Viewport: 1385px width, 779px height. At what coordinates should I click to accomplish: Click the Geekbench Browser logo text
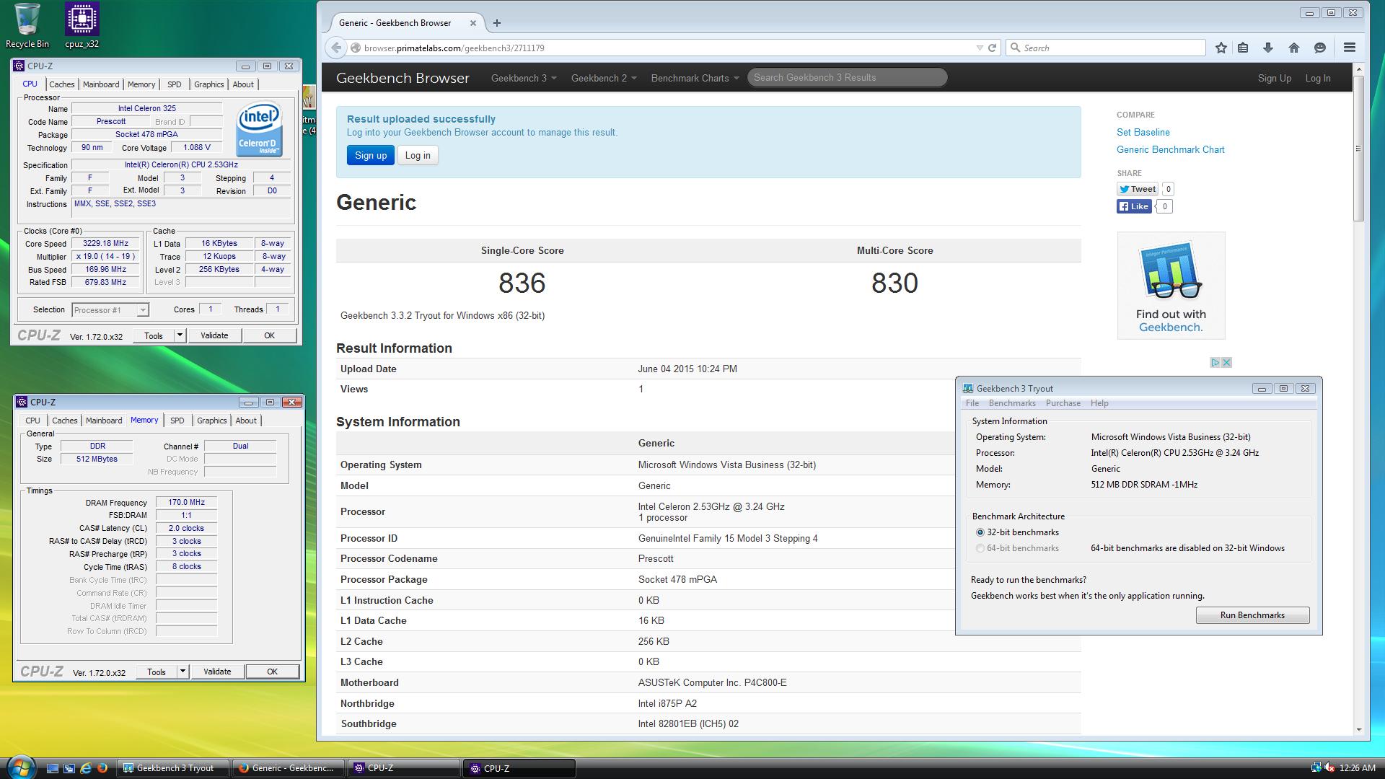[403, 78]
